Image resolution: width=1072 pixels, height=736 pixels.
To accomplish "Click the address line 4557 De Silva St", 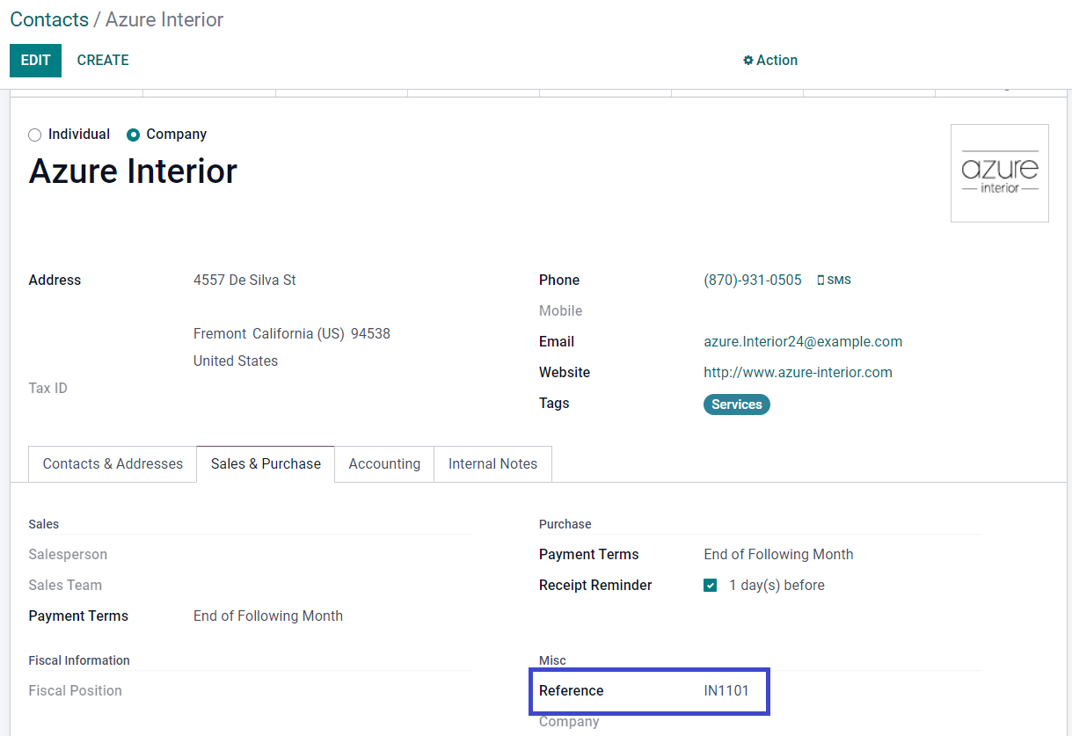I will click(x=244, y=281).
